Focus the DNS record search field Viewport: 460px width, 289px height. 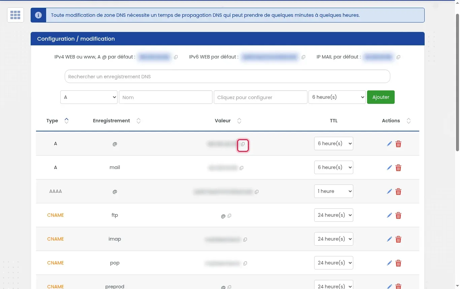click(x=227, y=76)
